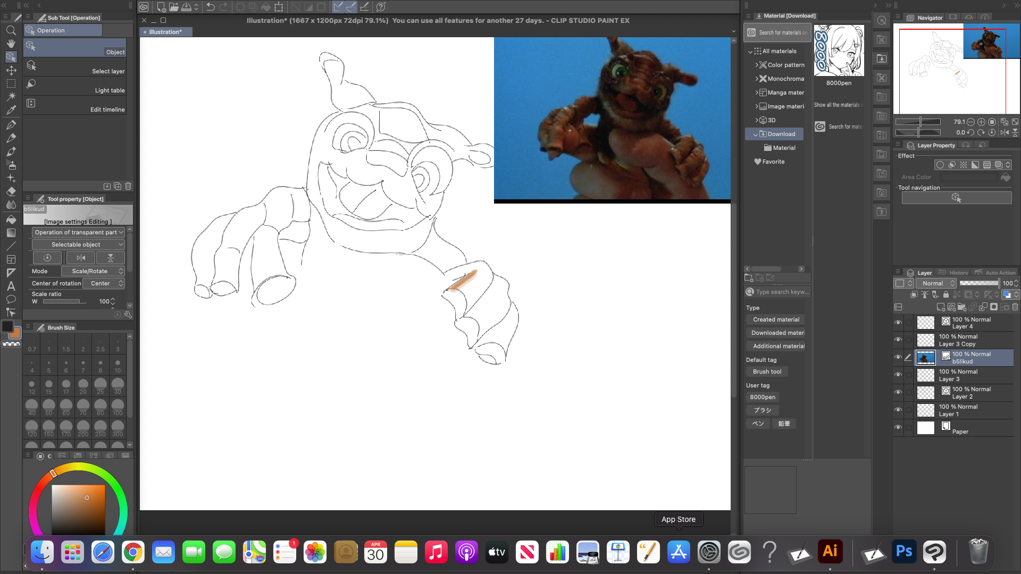The height and width of the screenshot is (574, 1021).
Task: Select the Text tool
Action: (x=11, y=286)
